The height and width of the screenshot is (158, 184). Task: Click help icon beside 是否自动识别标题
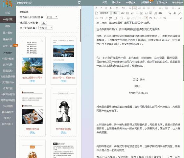(x=42, y=17)
